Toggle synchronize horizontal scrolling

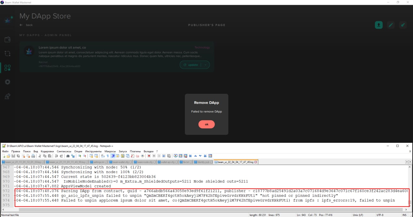pyautogui.click(x=96, y=156)
